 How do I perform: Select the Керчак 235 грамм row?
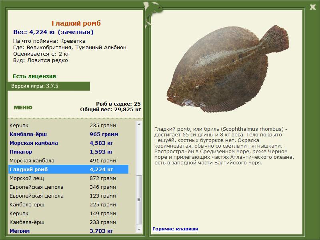tap(68, 126)
